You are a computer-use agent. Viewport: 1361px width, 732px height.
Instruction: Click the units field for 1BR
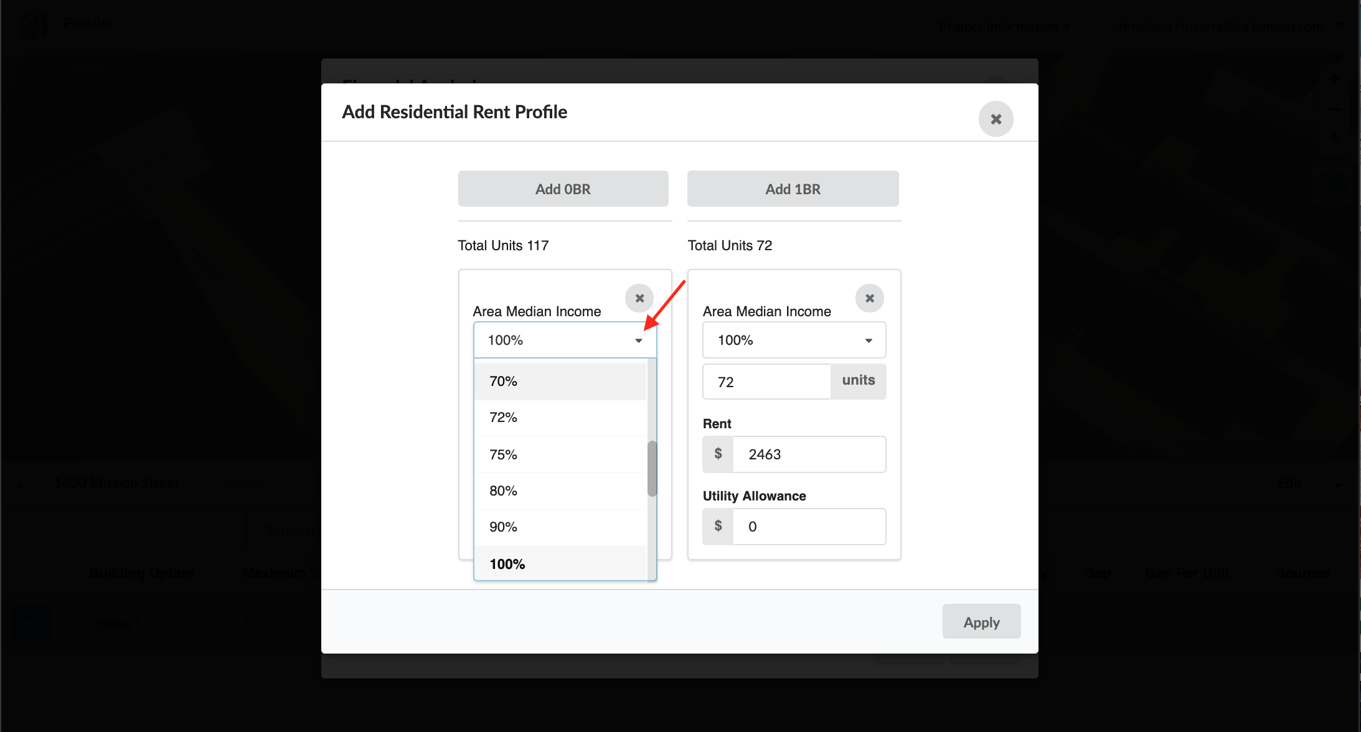tap(767, 380)
